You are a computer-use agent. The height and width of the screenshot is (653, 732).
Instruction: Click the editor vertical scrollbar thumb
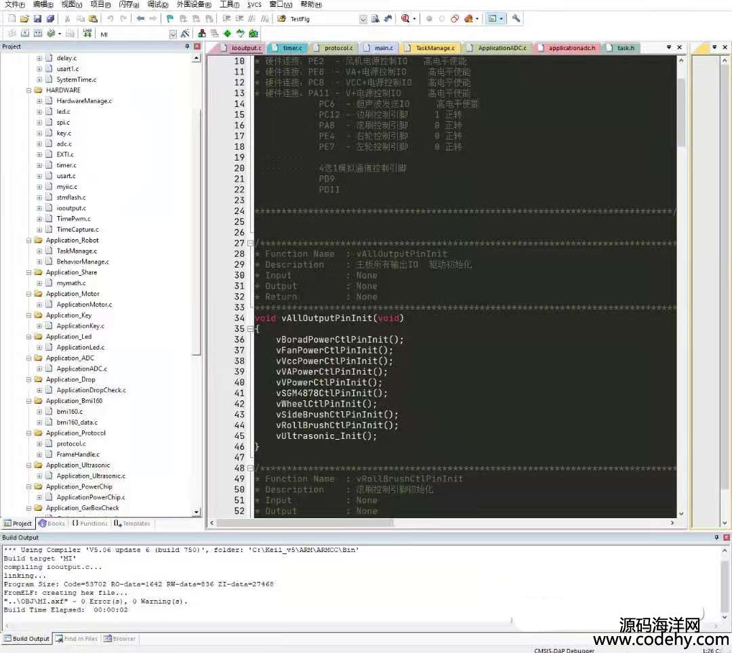681,112
